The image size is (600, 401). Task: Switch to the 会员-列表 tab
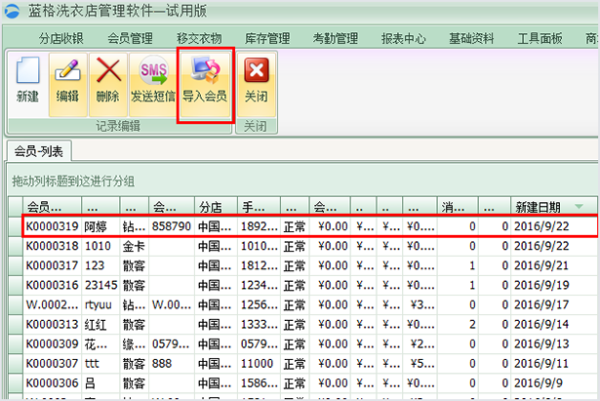pyautogui.click(x=39, y=151)
